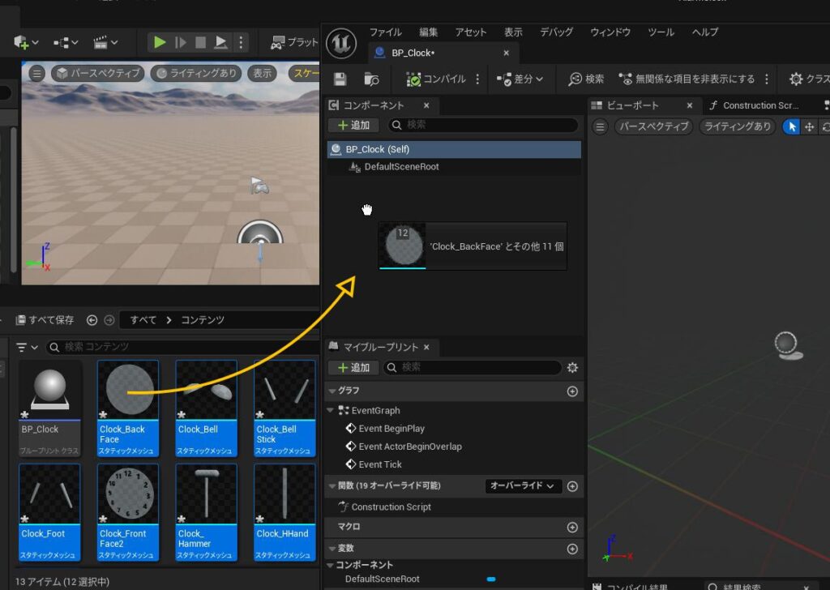The image size is (830, 590).
Task: Open the Debug menu
Action: click(x=555, y=32)
